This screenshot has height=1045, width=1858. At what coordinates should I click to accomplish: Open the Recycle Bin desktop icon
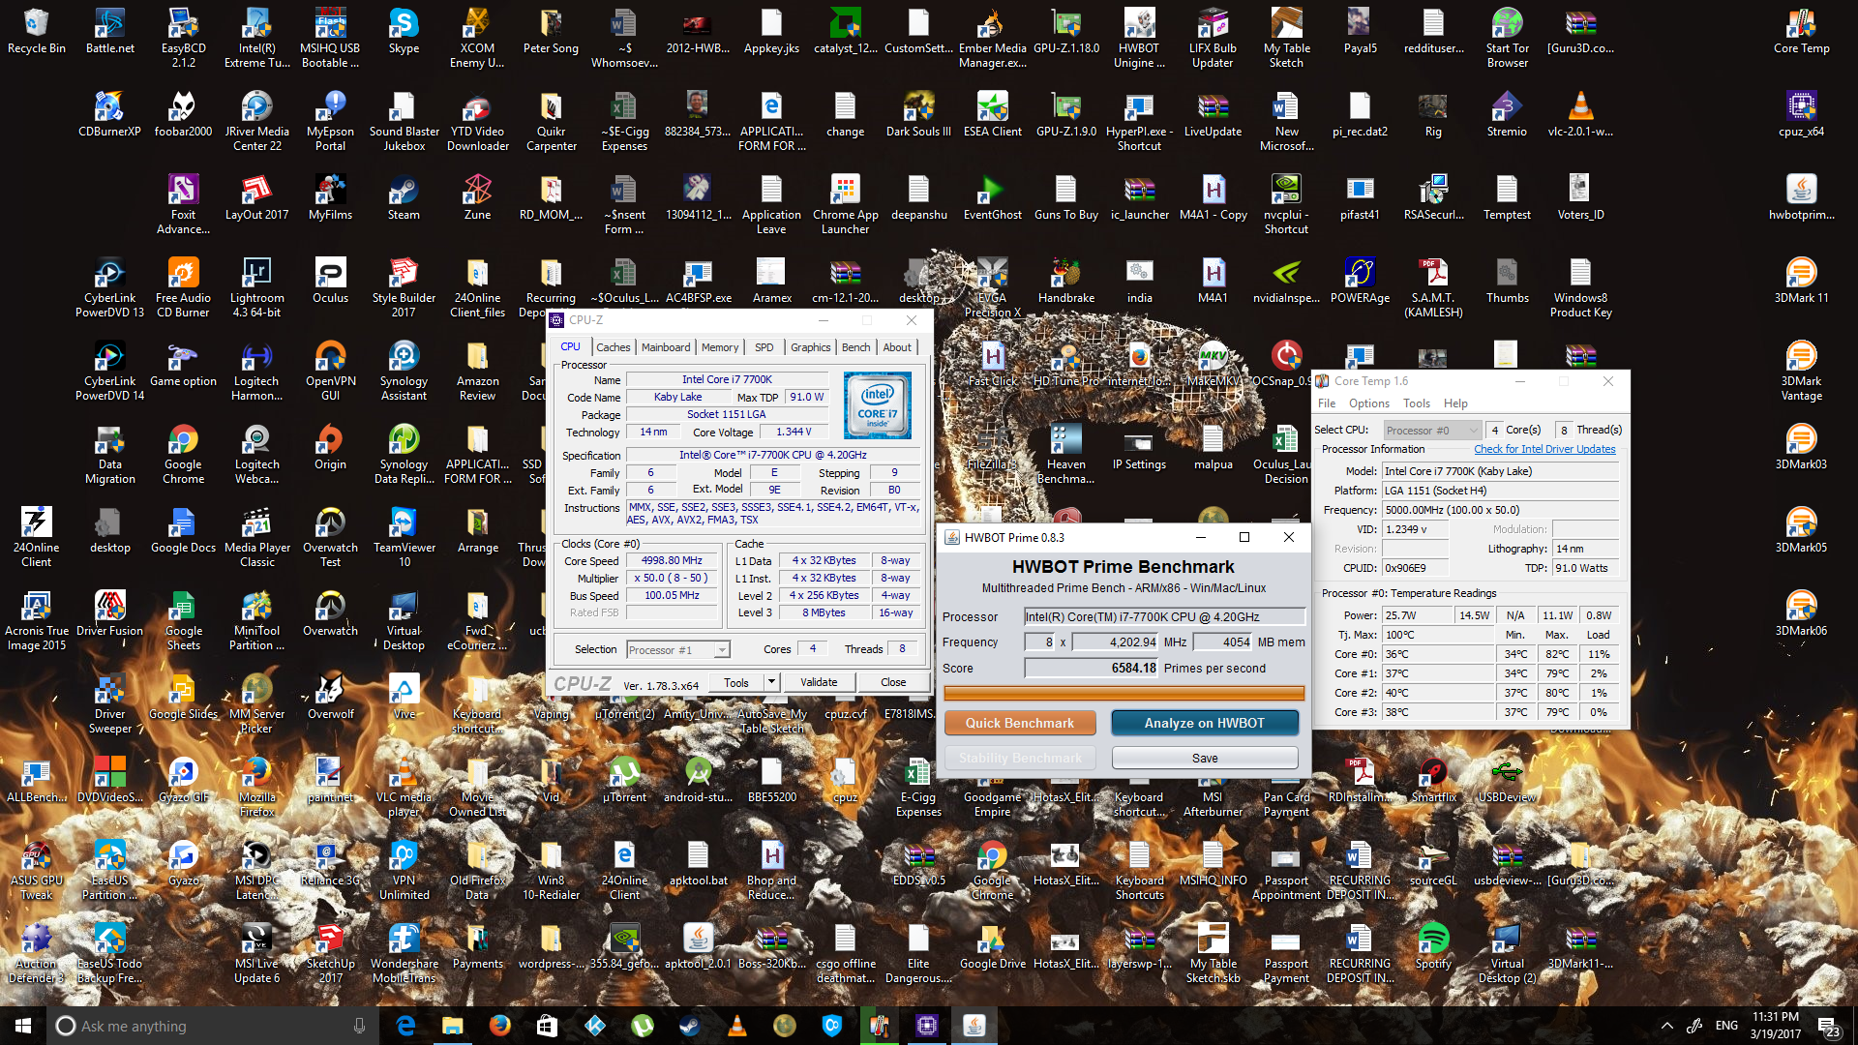click(x=36, y=31)
